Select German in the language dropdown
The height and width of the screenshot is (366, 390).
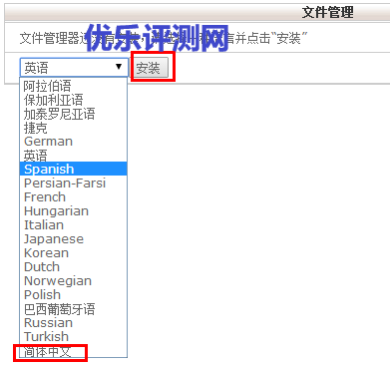click(73, 142)
